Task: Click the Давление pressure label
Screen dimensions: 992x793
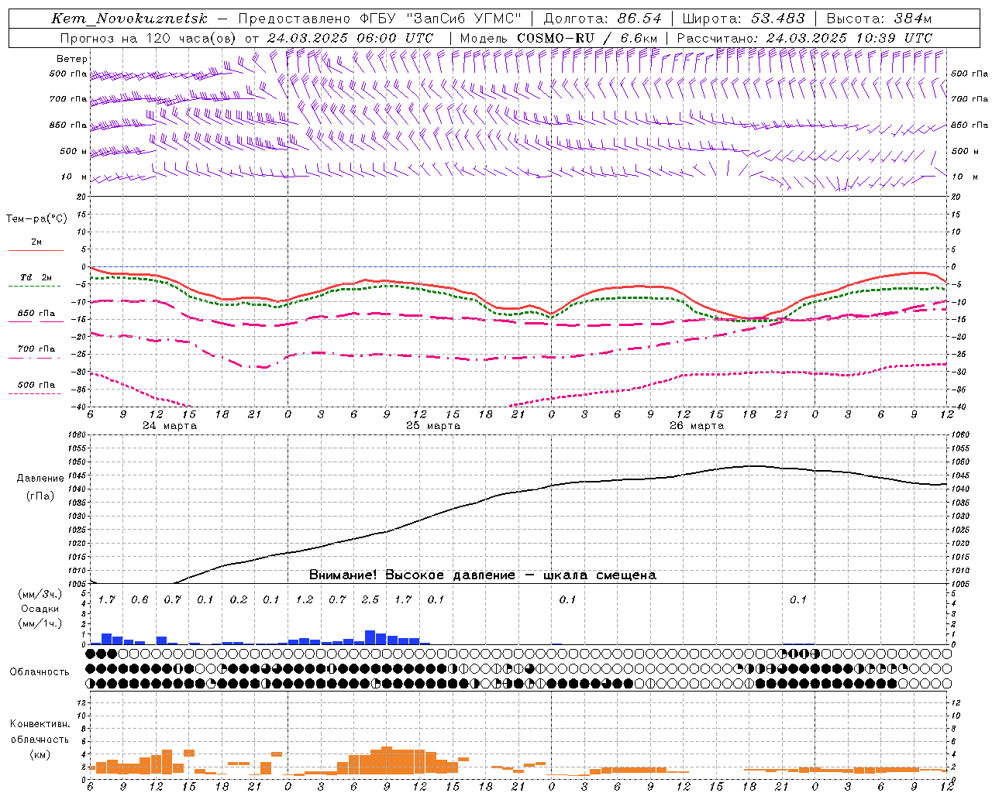Action: coord(40,479)
